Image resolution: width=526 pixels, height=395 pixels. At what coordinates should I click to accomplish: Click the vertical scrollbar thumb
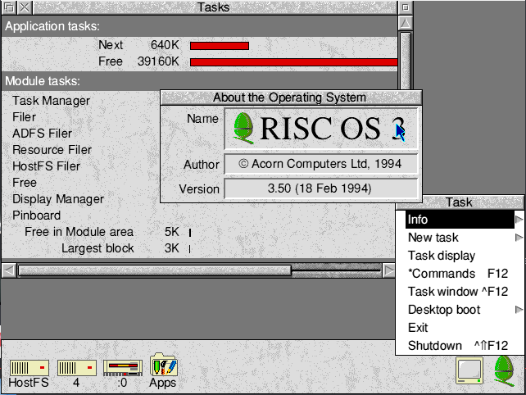click(406, 61)
